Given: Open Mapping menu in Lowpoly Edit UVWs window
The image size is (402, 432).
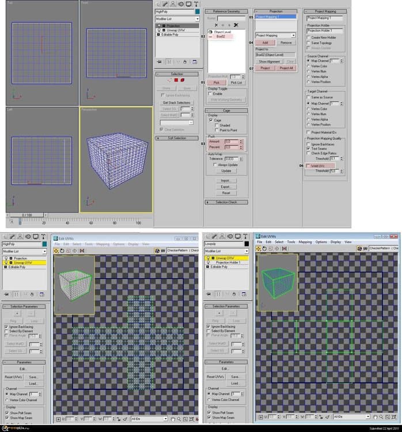Looking at the screenshot, I should [x=305, y=242].
